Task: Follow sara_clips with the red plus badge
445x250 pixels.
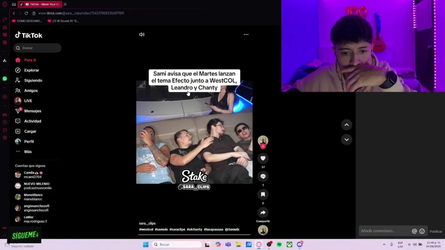Action: [263, 147]
